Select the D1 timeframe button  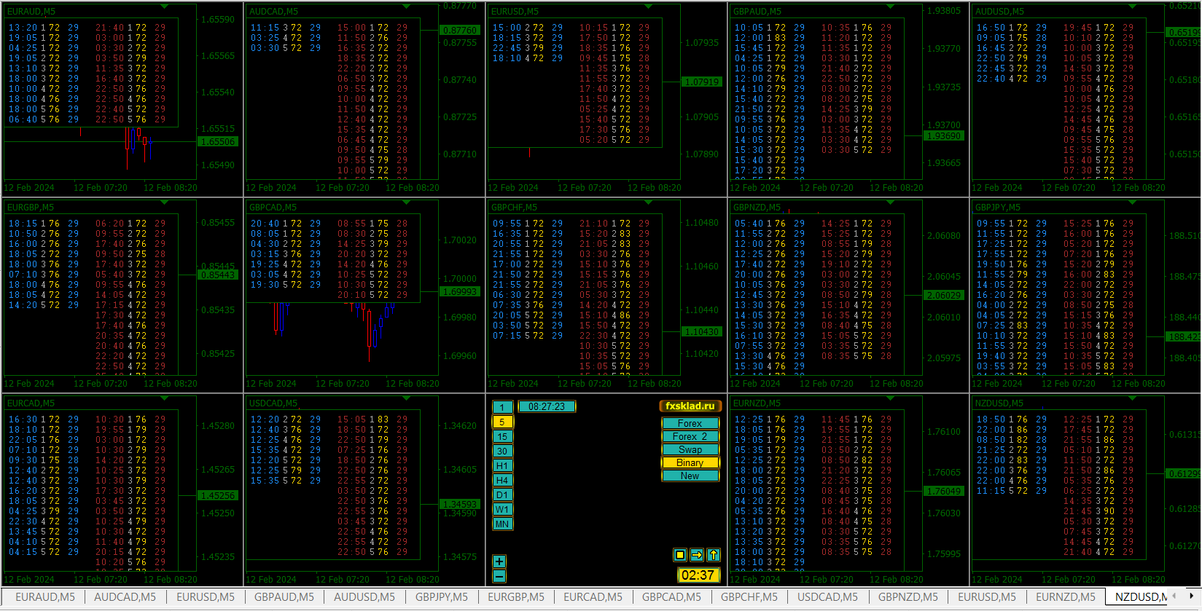502,494
